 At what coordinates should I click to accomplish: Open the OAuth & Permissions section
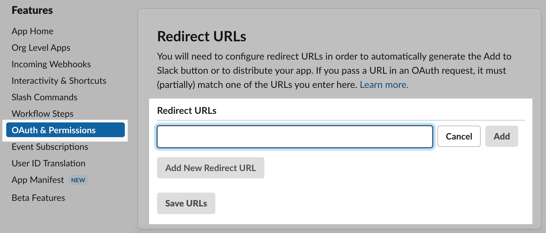tap(53, 130)
